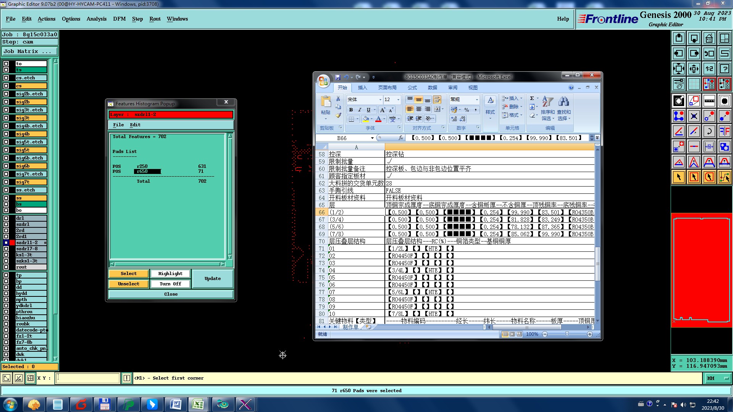Image resolution: width=733 pixels, height=412 pixels.
Task: Click Excel zoom slider handle
Action: click(567, 334)
